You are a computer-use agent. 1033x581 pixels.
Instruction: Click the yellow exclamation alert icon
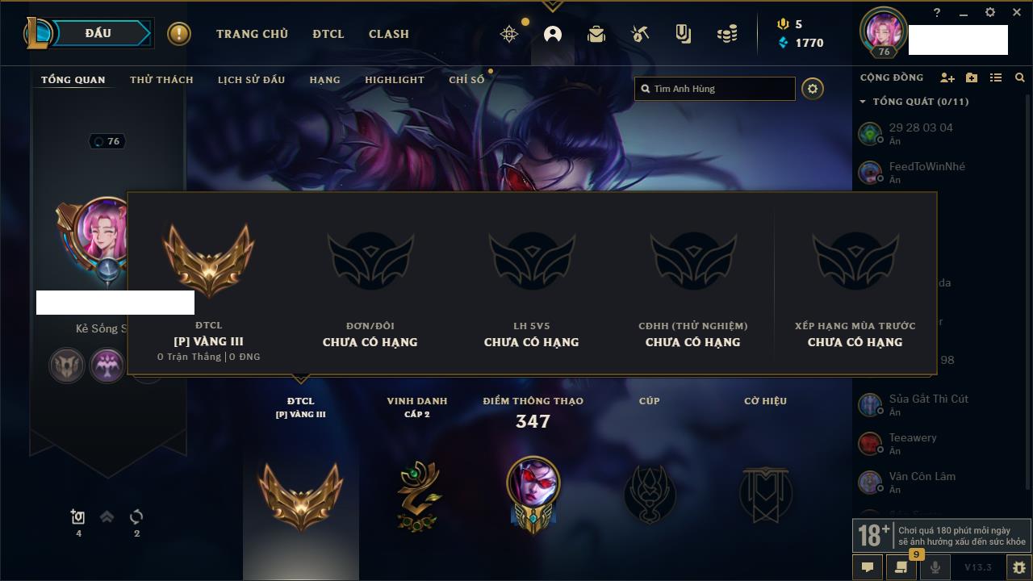click(x=179, y=34)
